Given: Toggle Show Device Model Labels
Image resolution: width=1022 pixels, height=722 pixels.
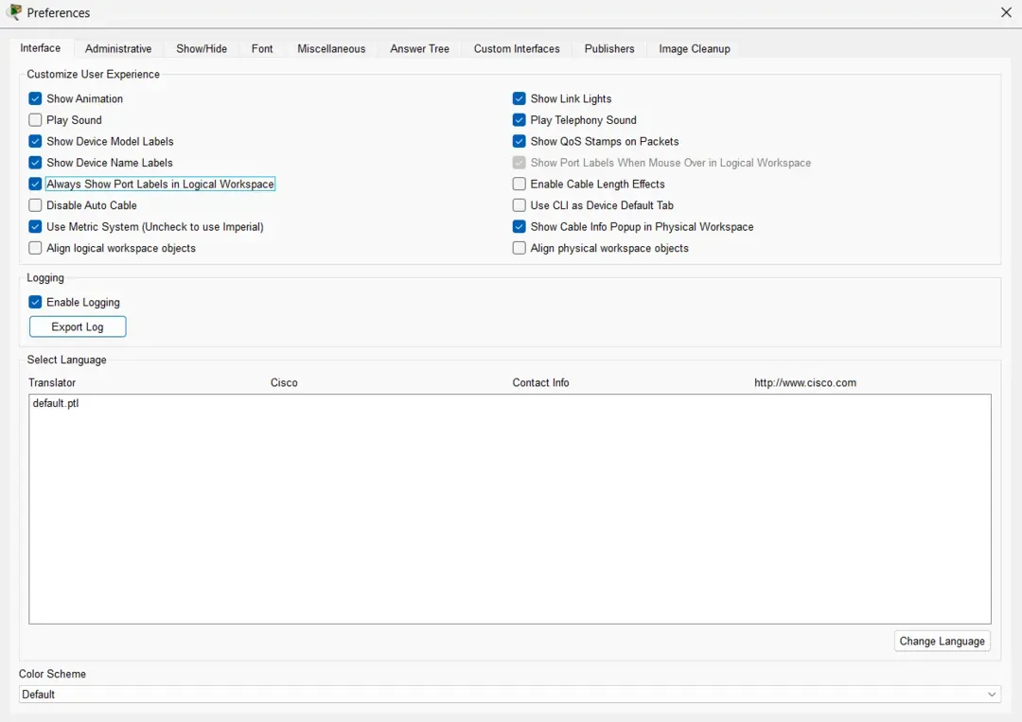Looking at the screenshot, I should click(35, 141).
